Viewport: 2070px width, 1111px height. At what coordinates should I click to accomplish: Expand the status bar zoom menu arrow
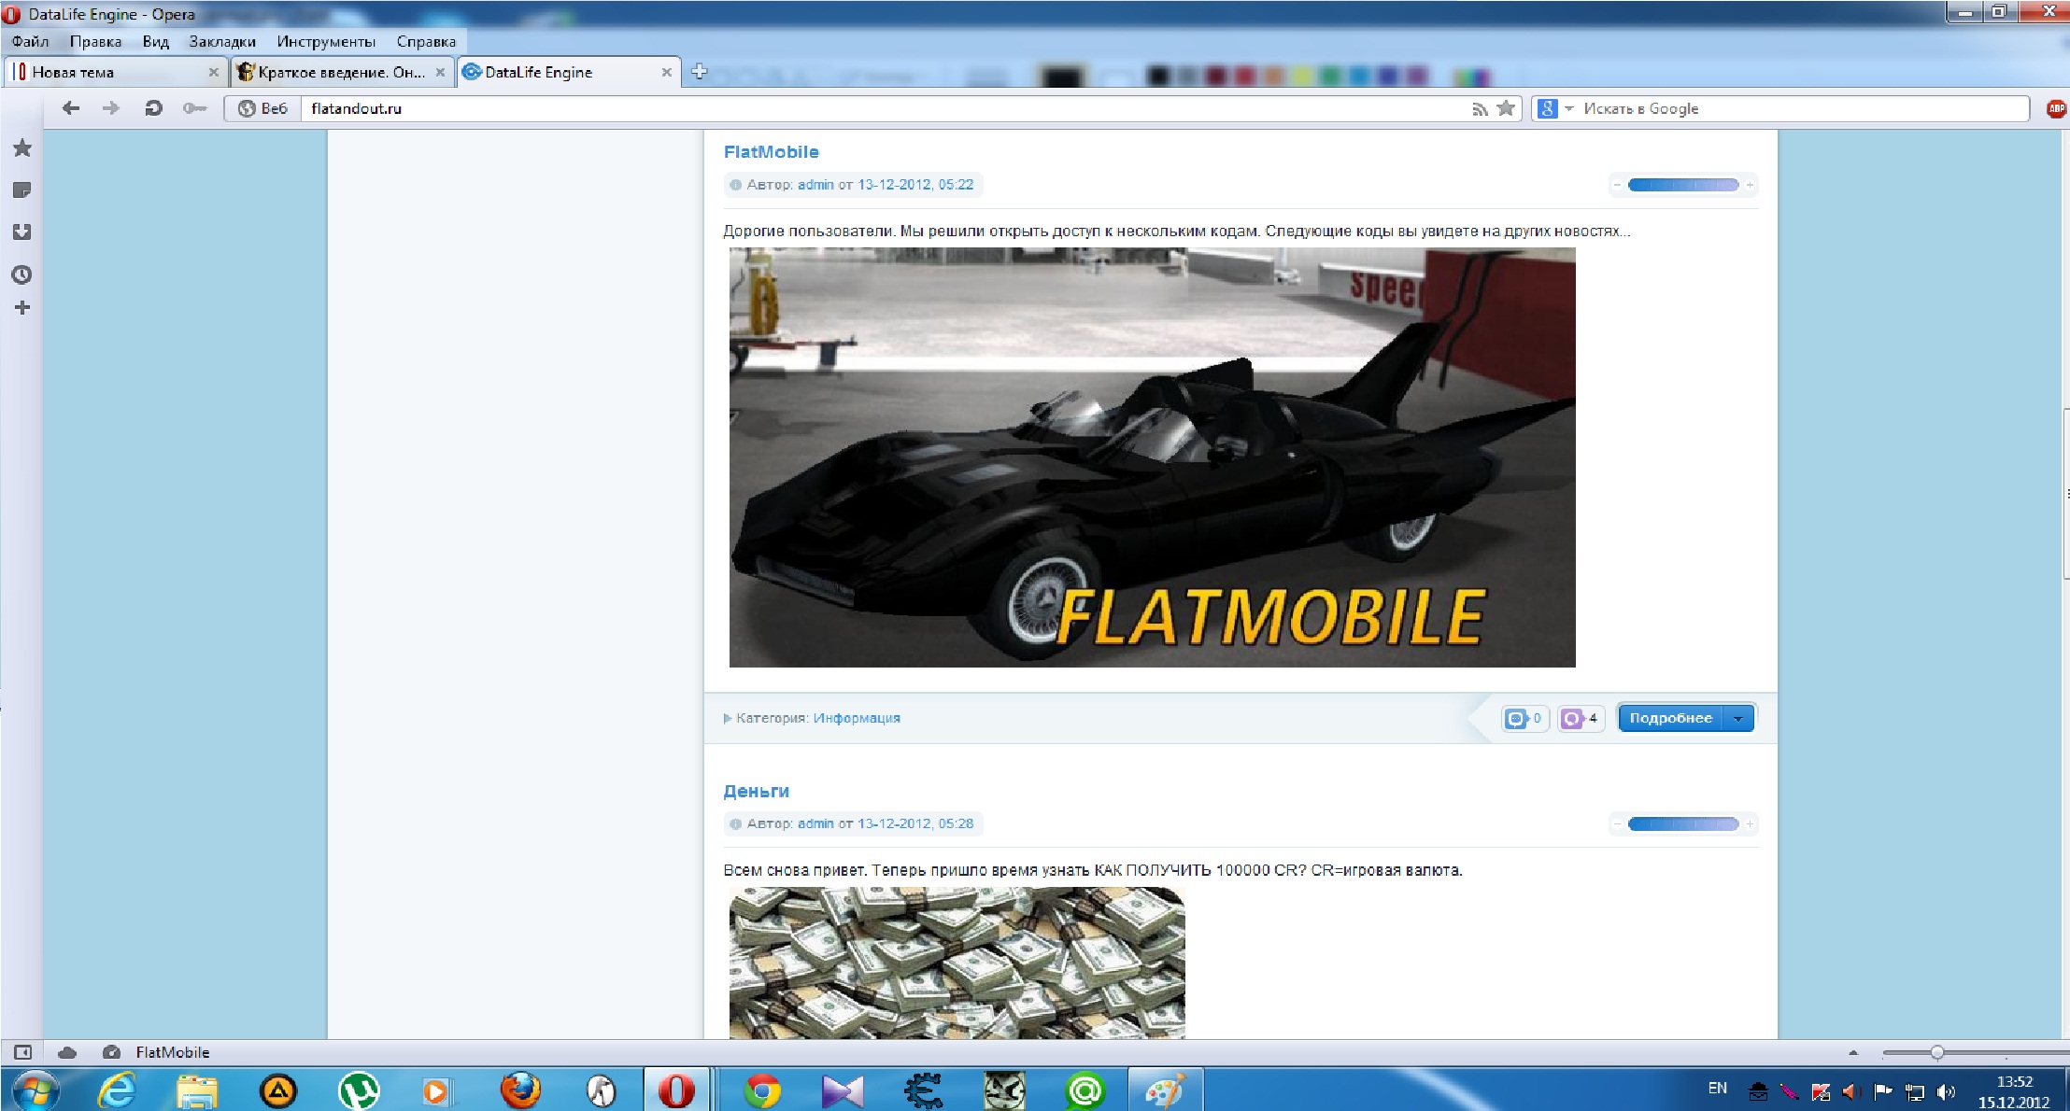1853,1052
